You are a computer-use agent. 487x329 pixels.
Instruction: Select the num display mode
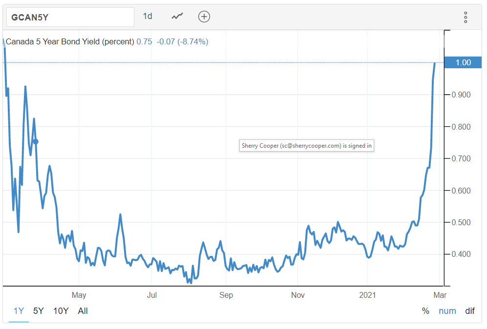(x=447, y=311)
